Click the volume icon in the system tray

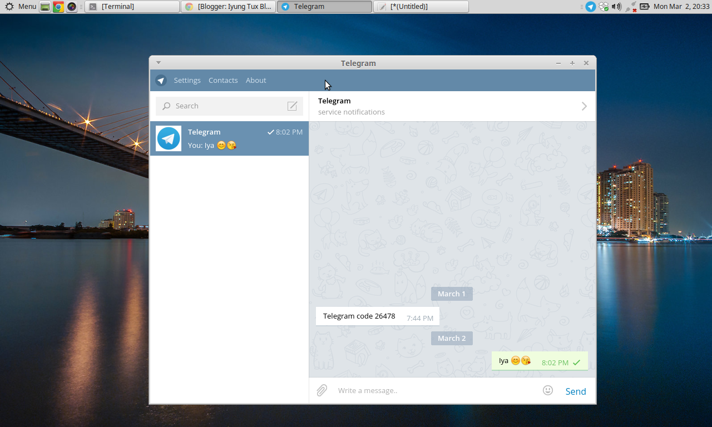(x=615, y=6)
